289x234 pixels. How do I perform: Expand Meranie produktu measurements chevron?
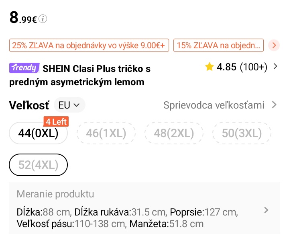point(266,210)
